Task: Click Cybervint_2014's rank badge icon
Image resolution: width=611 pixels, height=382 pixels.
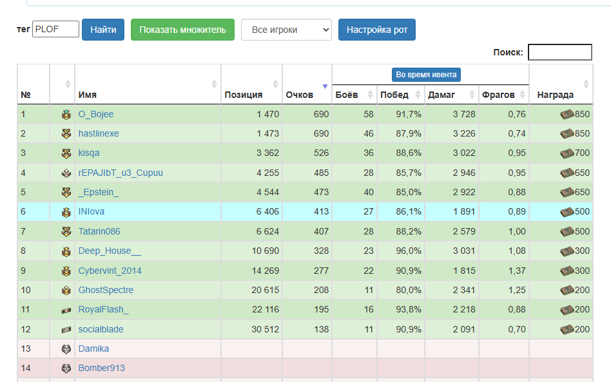Action: coord(66,271)
